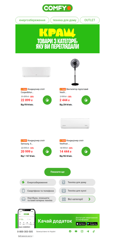Viewport: 115px width, 242px height.
Task: Add Vestfrost split conditioner to cart
Action: click(x=86, y=151)
